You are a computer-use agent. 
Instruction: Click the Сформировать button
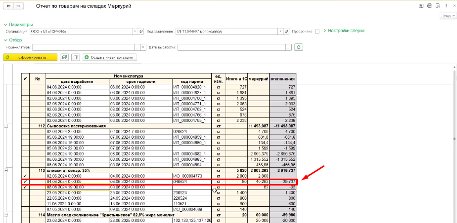point(30,57)
